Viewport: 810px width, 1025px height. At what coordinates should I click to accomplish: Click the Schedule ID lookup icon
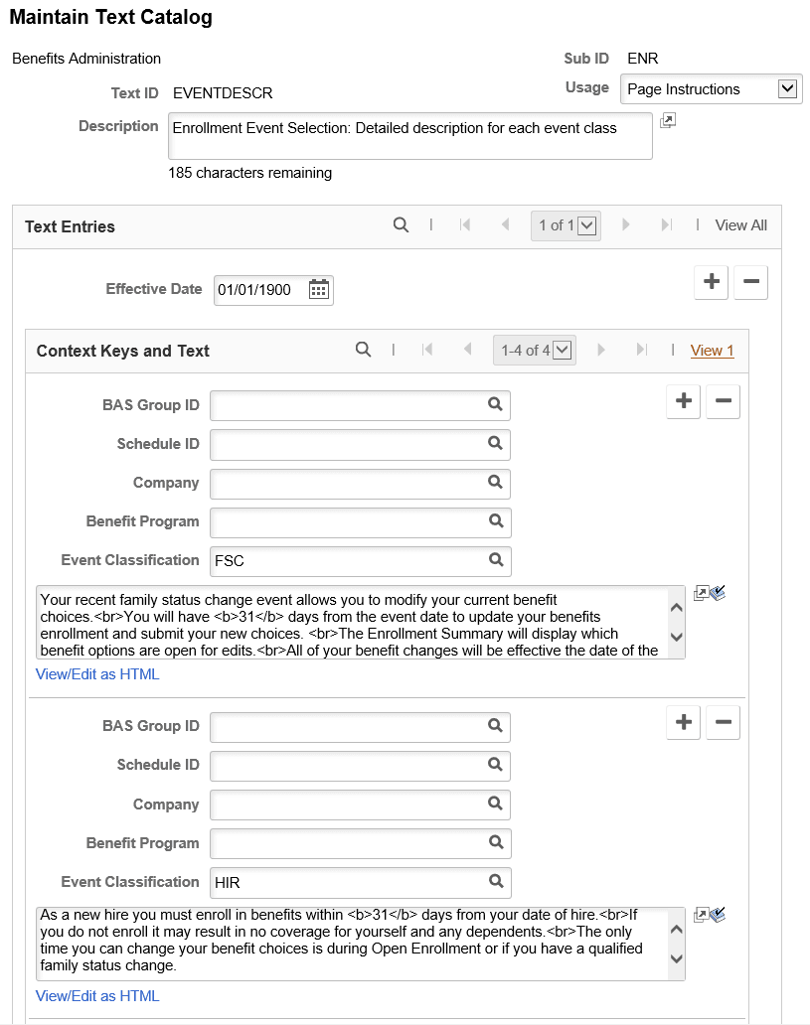[495, 444]
